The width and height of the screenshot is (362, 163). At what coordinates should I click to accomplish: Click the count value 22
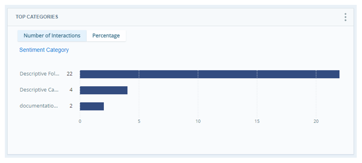point(70,74)
